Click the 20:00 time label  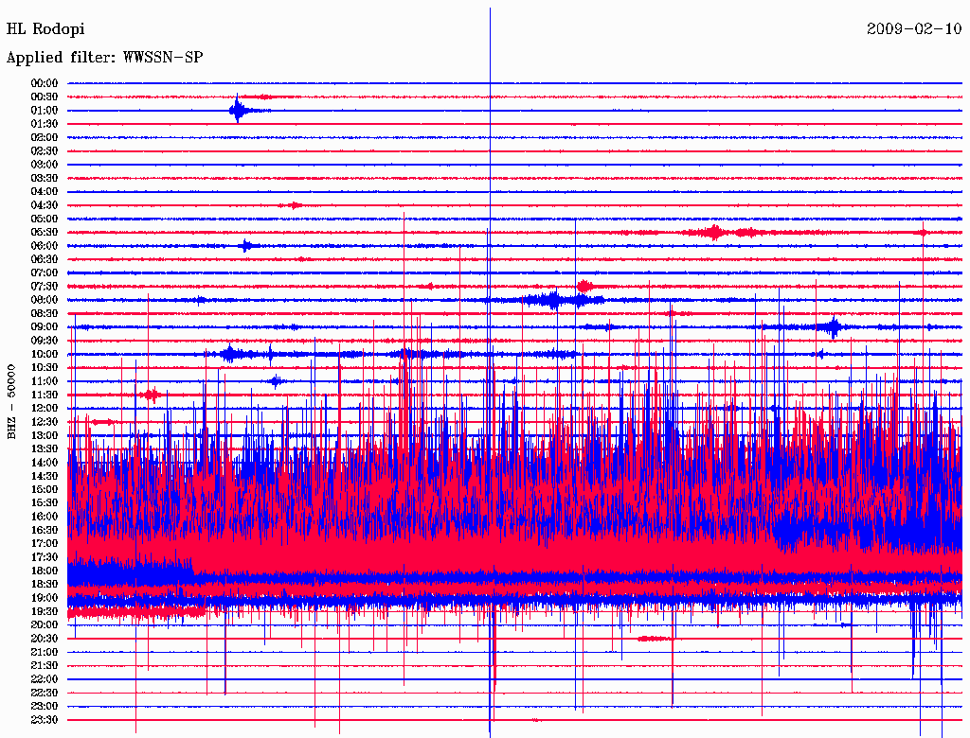click(45, 624)
